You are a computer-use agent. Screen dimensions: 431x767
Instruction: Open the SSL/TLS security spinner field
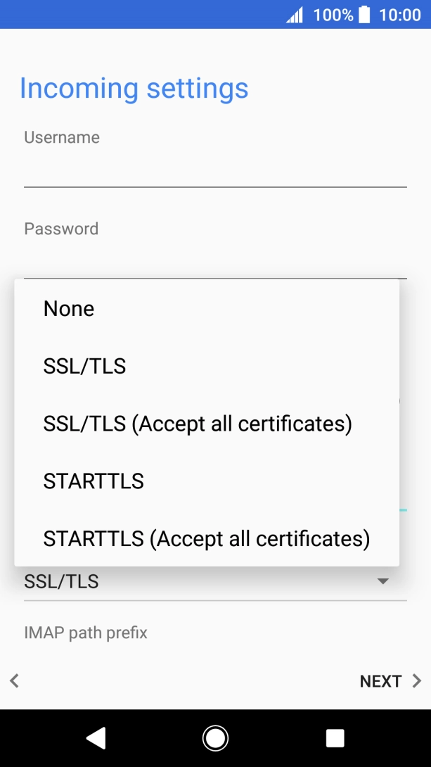tap(197, 583)
